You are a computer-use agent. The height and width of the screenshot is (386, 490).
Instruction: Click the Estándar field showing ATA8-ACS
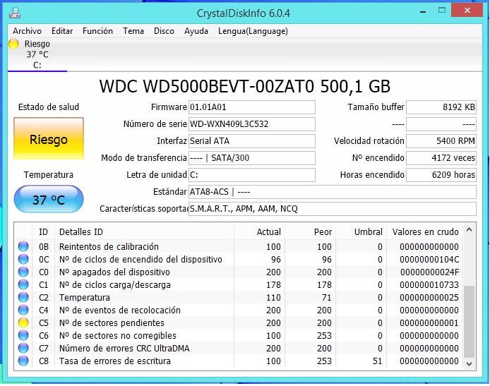tap(332, 191)
